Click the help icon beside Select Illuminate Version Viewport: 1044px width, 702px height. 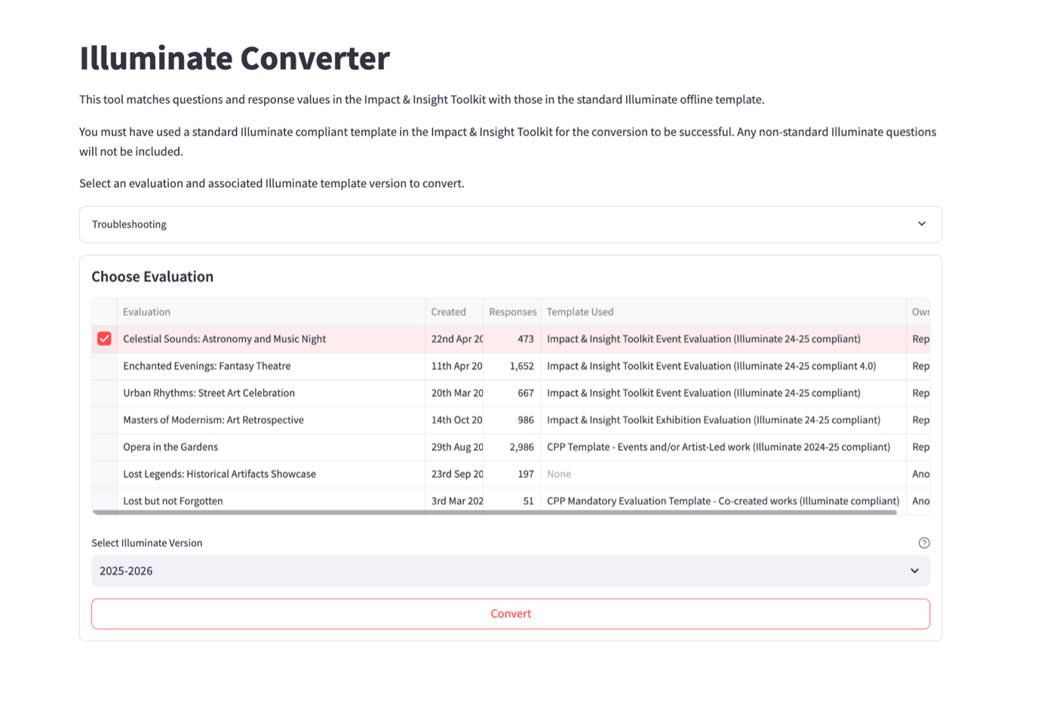pos(924,543)
